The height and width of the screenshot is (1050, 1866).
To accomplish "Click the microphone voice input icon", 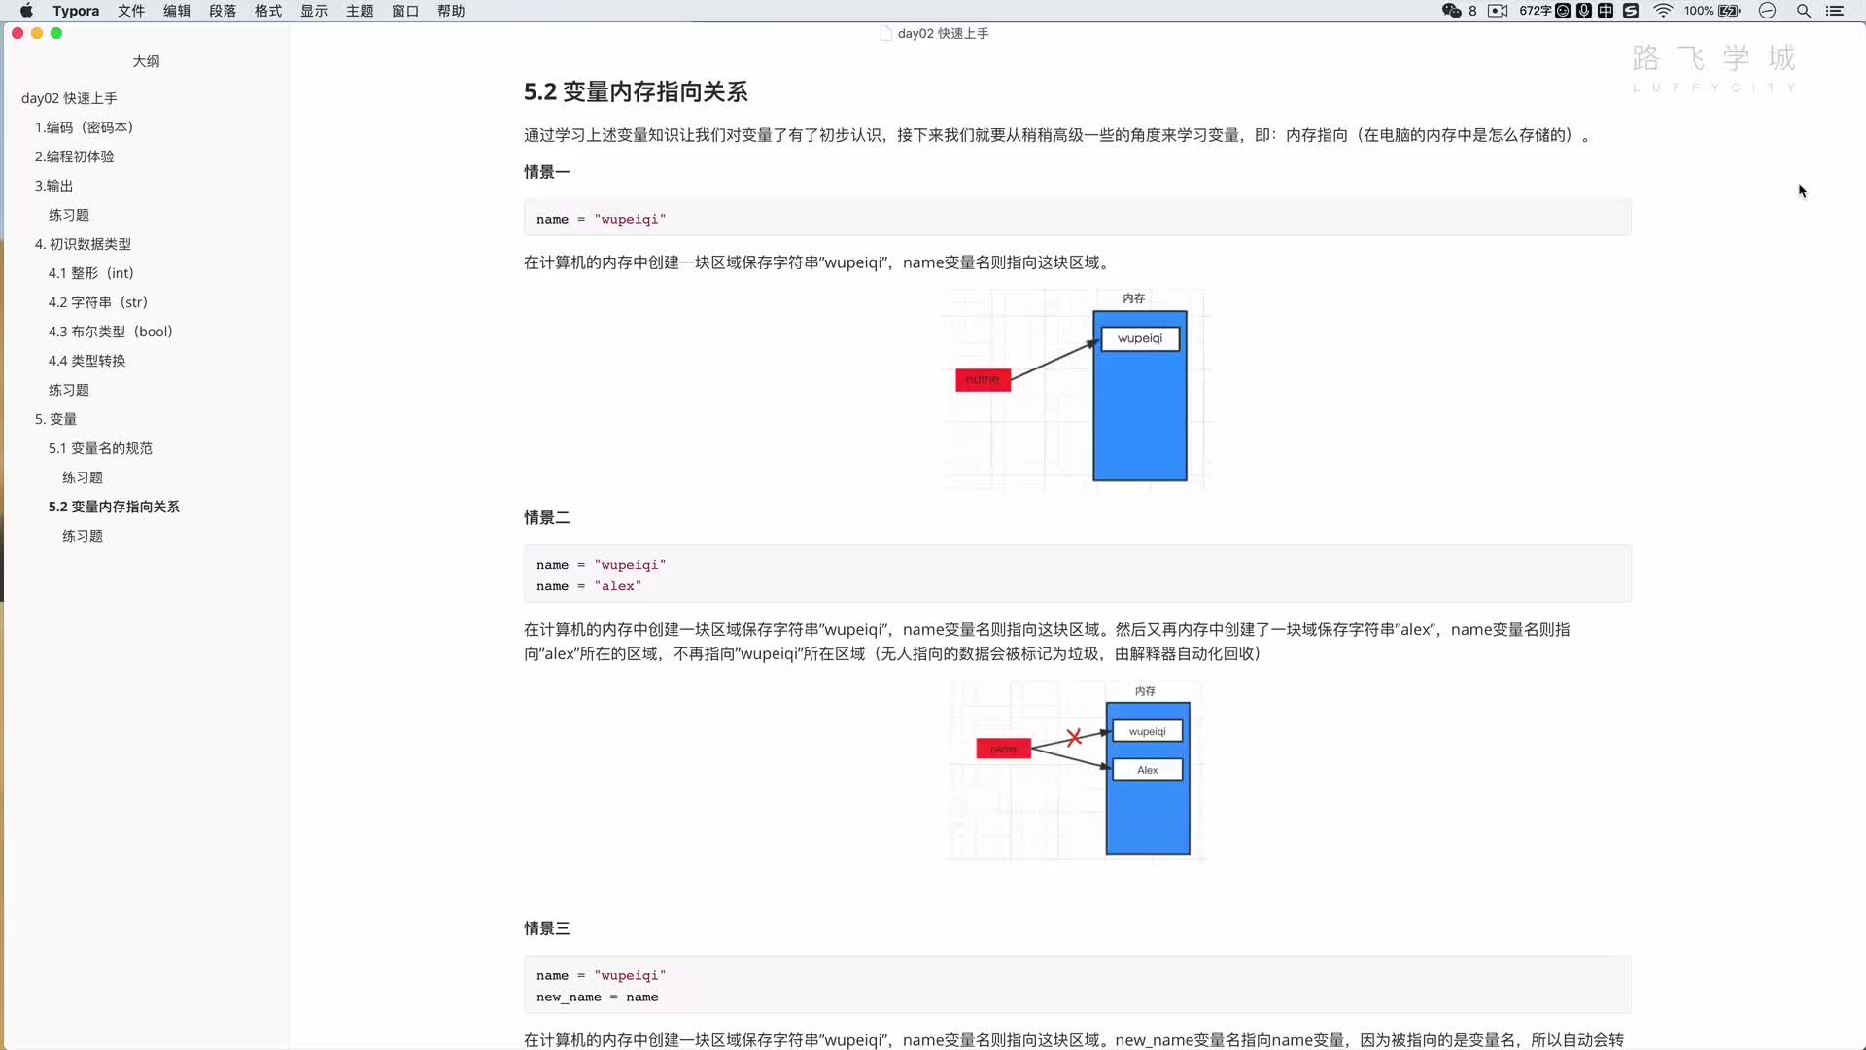I will click(x=1584, y=11).
